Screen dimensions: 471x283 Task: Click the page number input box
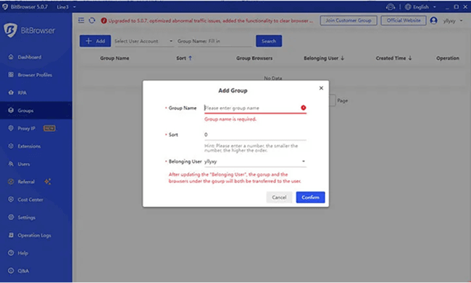(332, 101)
